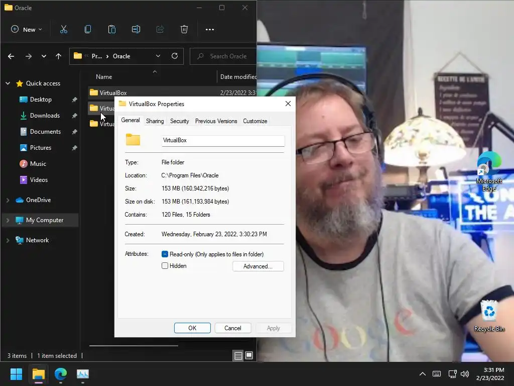Click the Share icon in Explorer toolbar

pyautogui.click(x=160, y=30)
